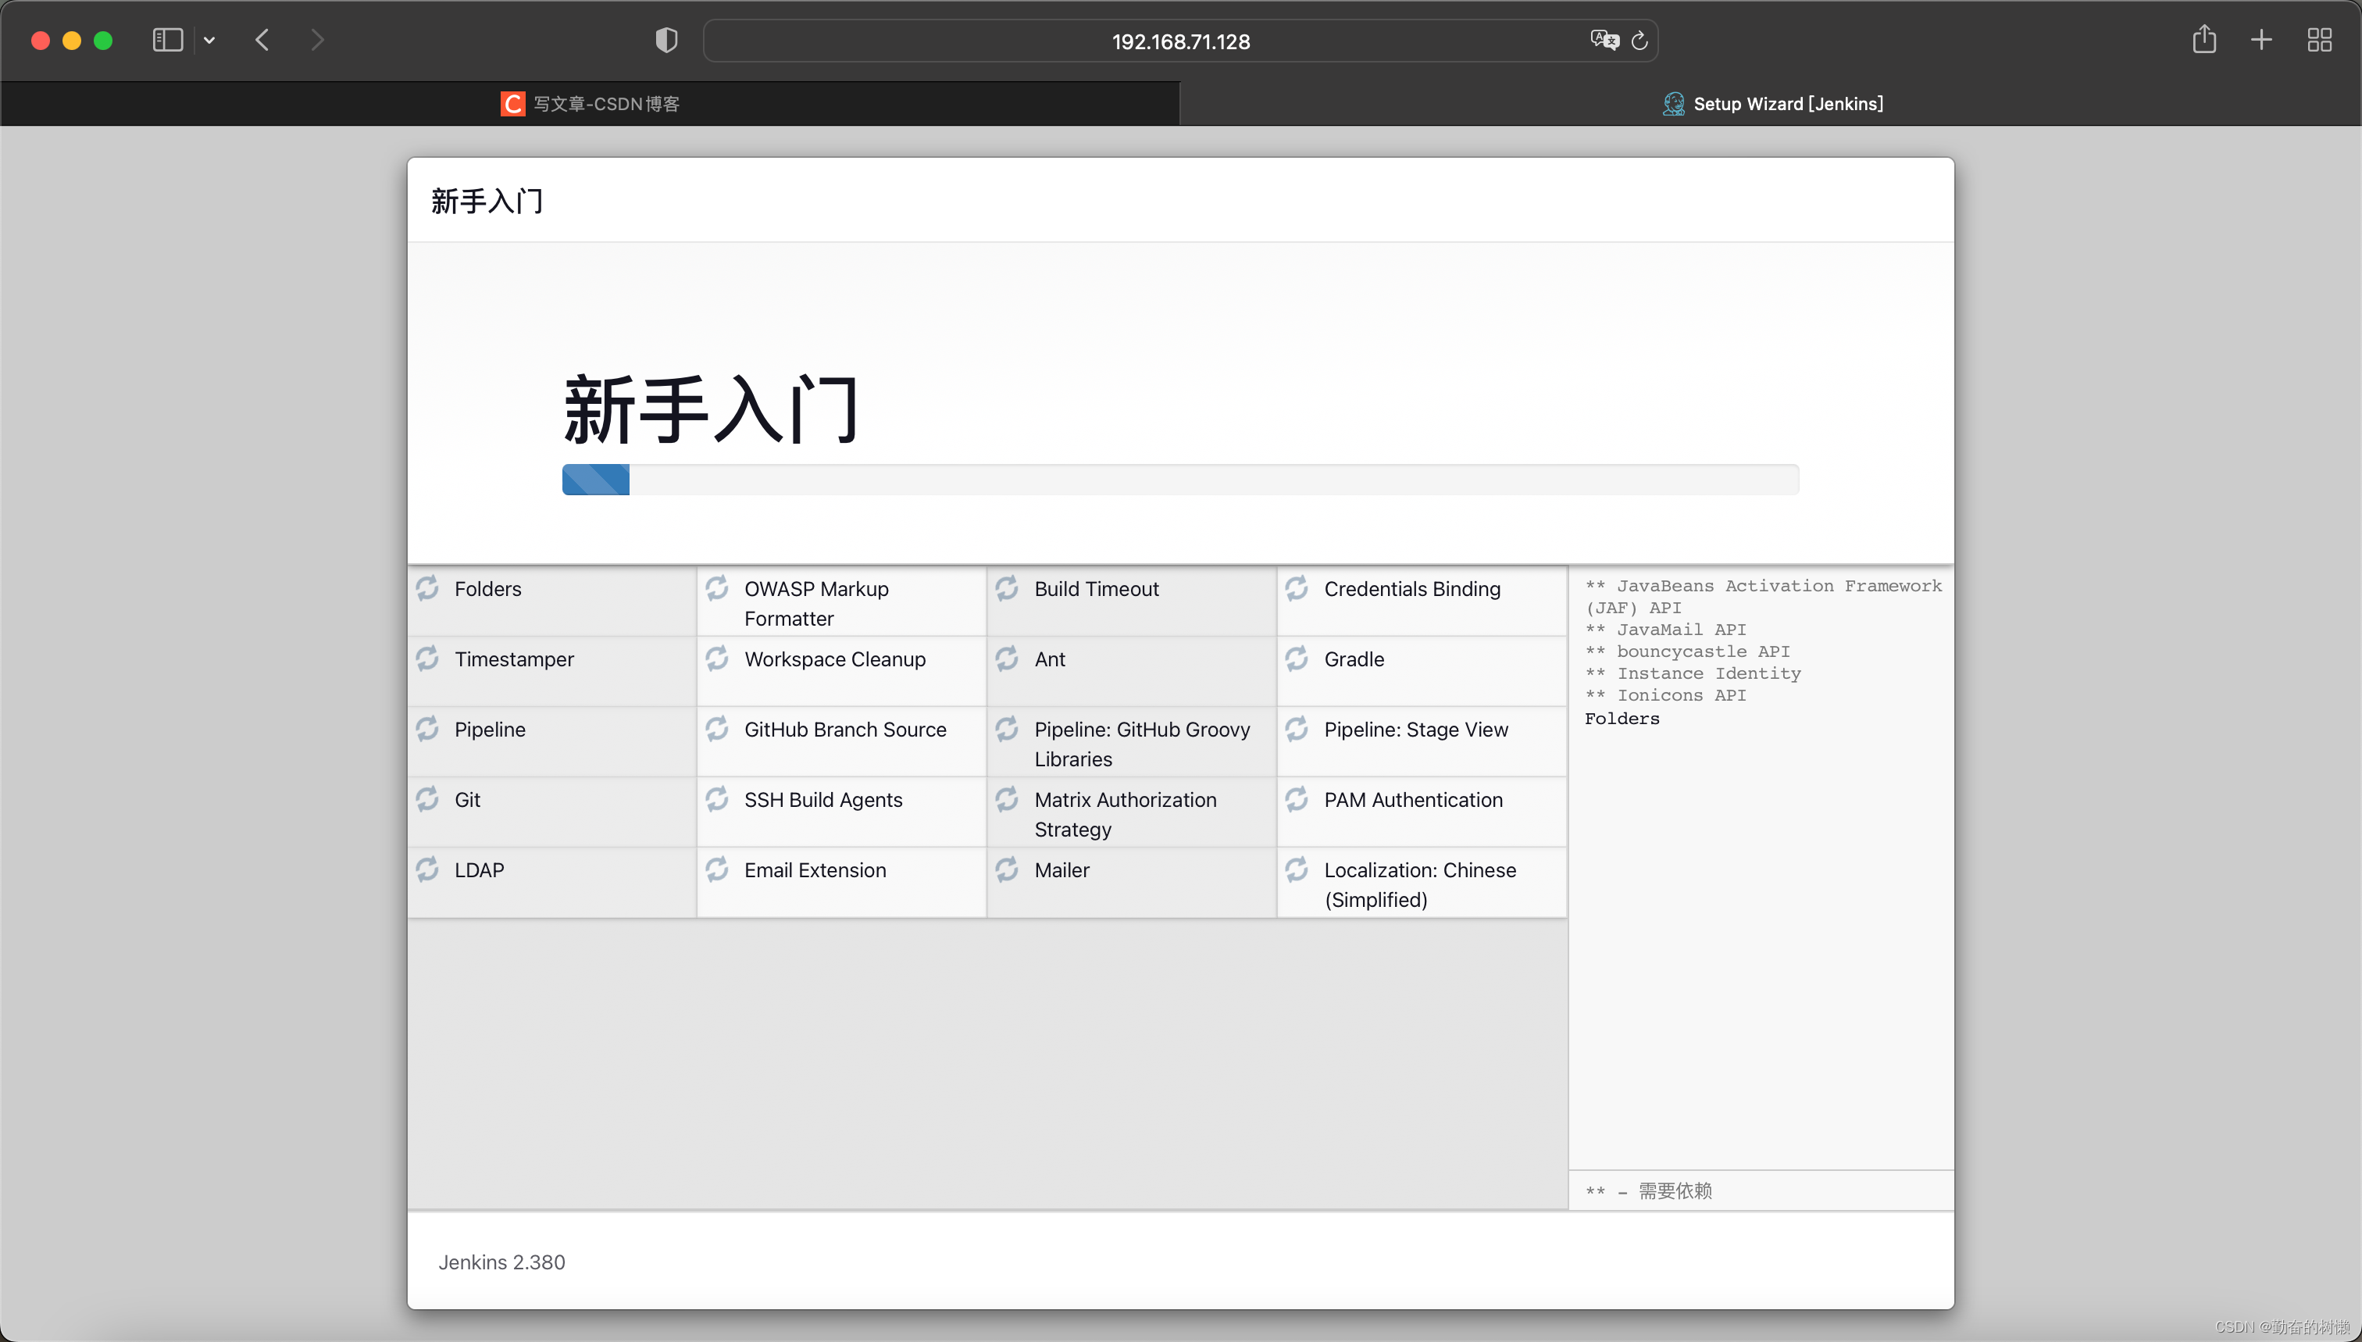Click the spinner icon for Credentials Binding

click(x=1297, y=588)
